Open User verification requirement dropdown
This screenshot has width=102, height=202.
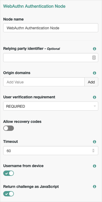(51, 106)
